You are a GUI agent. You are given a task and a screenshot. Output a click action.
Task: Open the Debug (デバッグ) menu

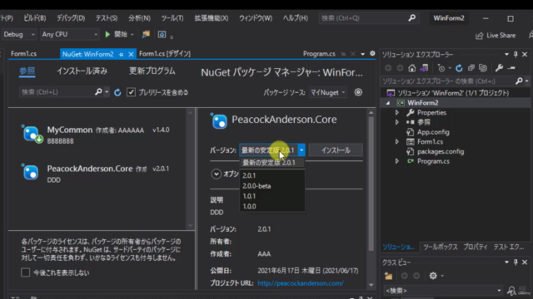[71, 18]
